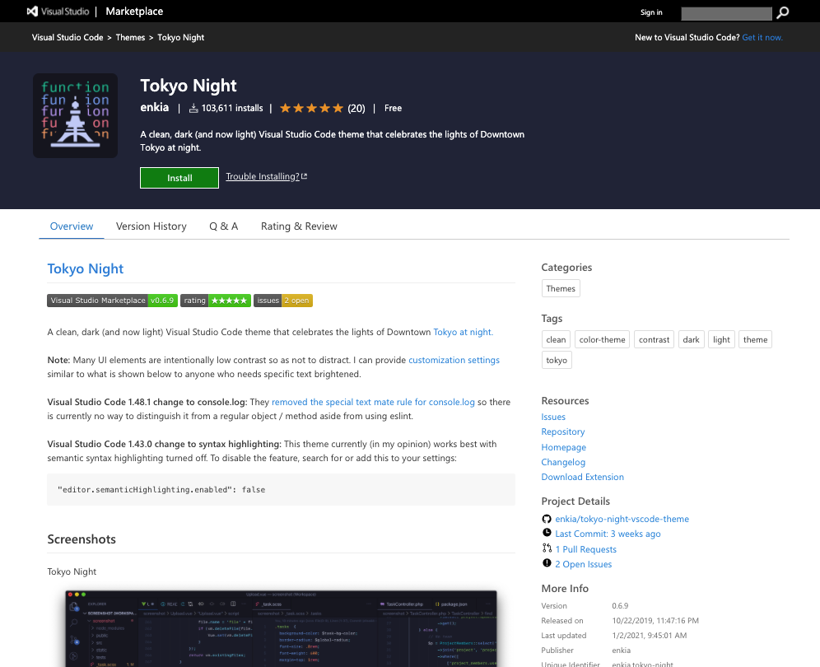Click the Publisher value enkia in More Info
This screenshot has width=820, height=667.
[x=622, y=651]
